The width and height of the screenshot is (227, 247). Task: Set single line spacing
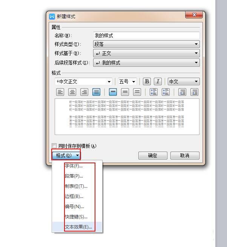point(113,92)
